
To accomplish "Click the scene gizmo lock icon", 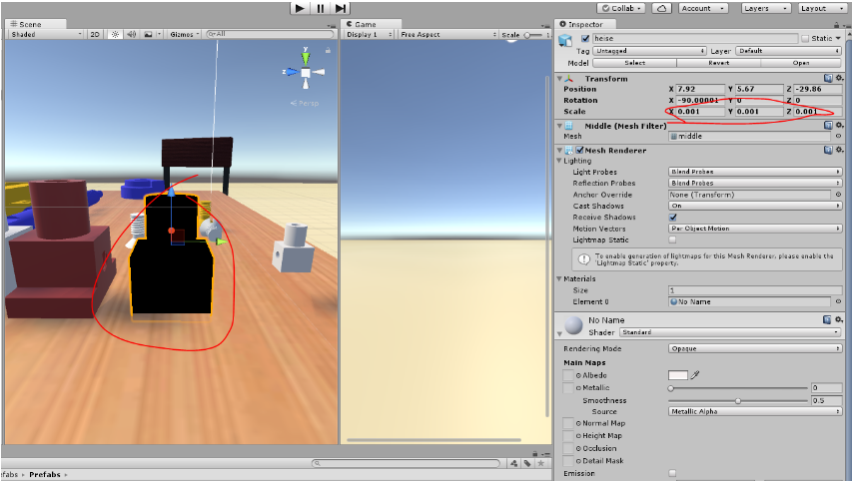I will pos(328,50).
